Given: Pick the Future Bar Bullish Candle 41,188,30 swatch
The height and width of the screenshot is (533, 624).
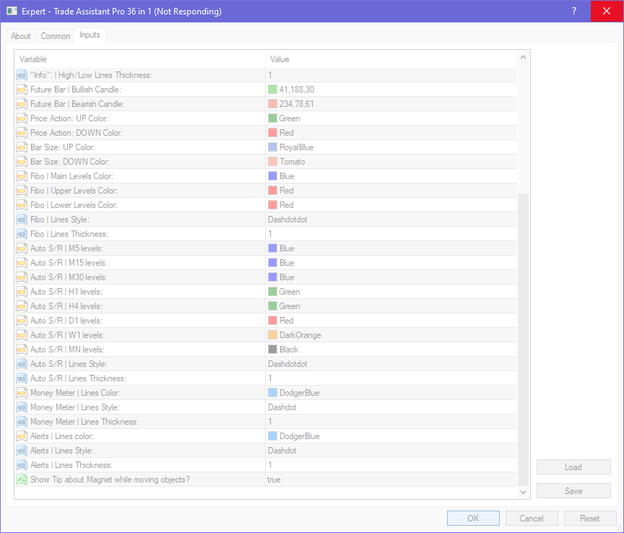Looking at the screenshot, I should tap(272, 89).
